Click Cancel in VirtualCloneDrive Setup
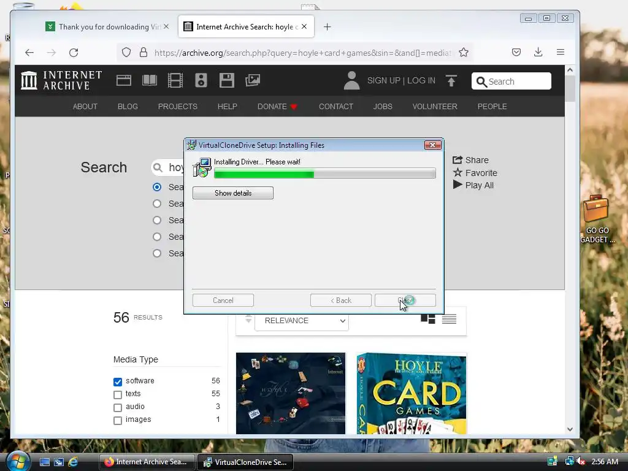Viewport: 628px width, 471px height. pyautogui.click(x=223, y=301)
